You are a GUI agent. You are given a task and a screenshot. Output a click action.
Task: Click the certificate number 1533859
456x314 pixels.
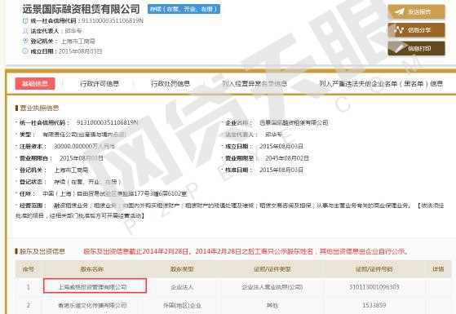[374, 305]
